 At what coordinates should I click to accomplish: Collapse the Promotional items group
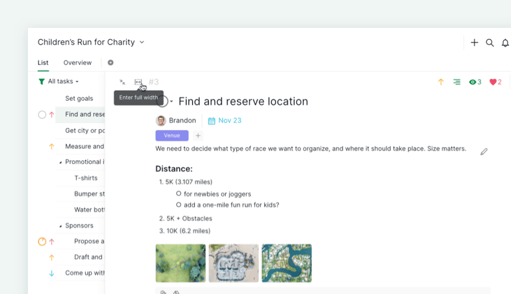pyautogui.click(x=61, y=163)
